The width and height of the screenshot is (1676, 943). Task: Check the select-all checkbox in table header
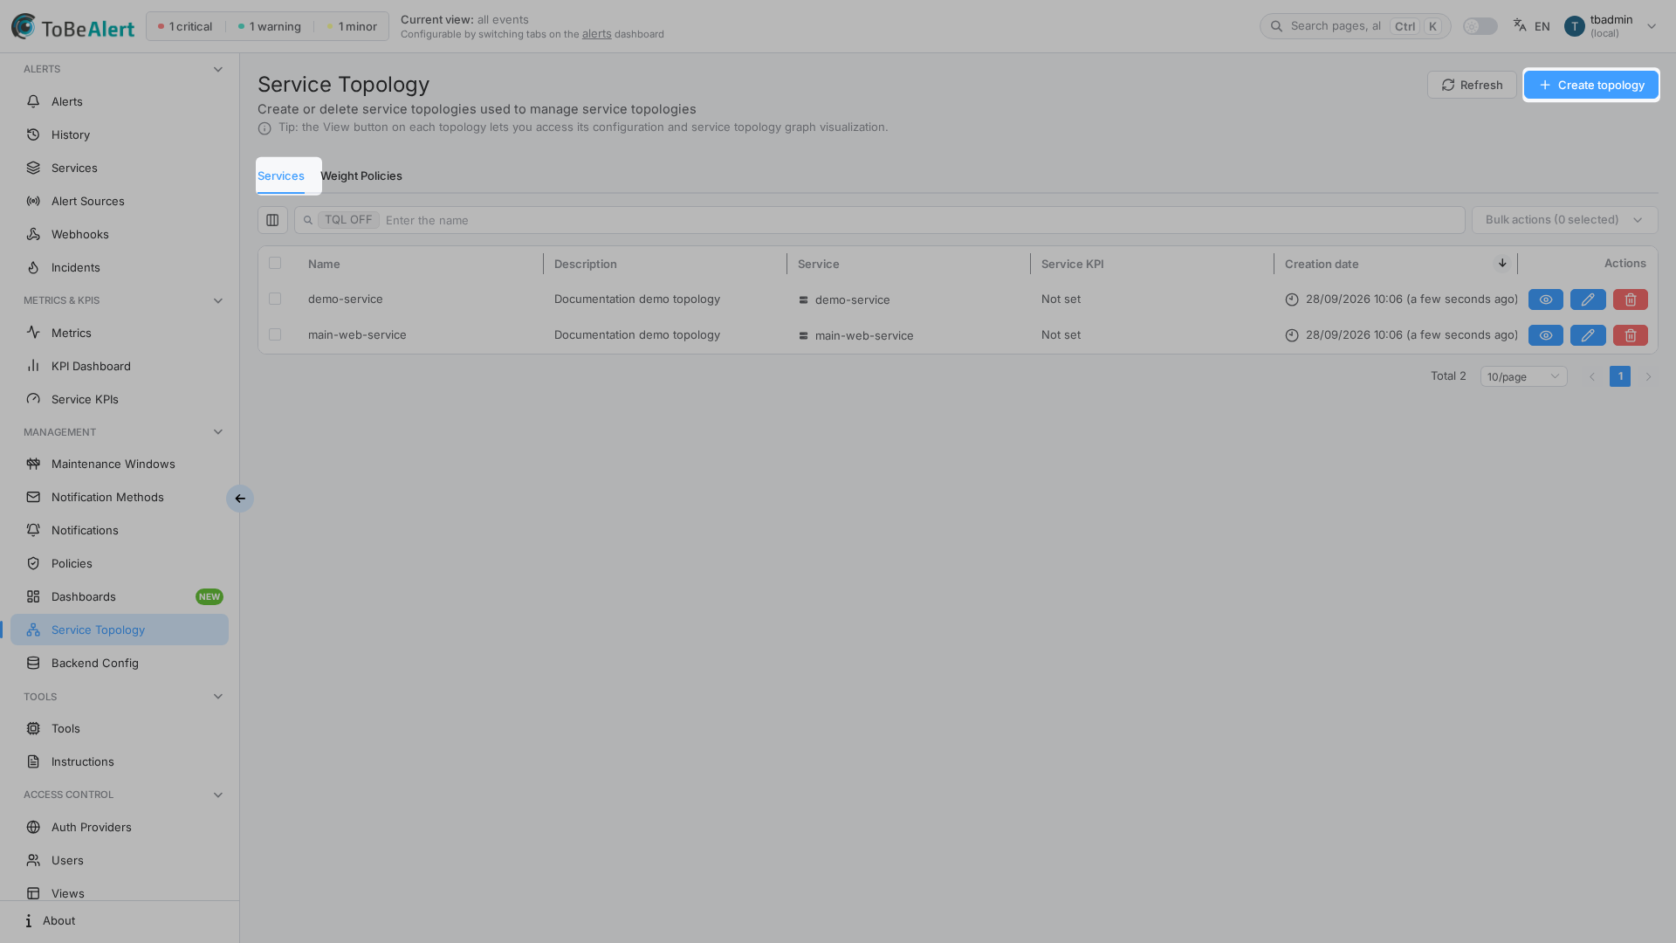[x=275, y=263]
